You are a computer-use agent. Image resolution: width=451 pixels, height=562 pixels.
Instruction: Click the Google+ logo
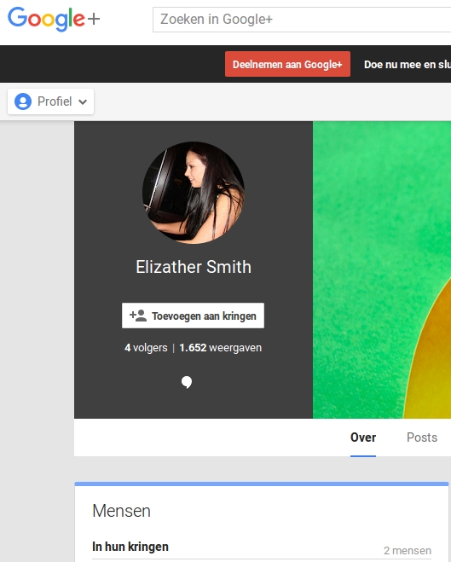click(54, 19)
